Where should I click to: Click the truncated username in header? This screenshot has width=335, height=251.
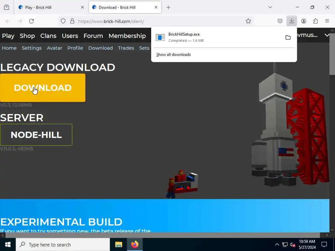click(x=307, y=35)
